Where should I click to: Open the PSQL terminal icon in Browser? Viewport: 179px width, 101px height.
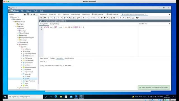[x=37, y=14]
